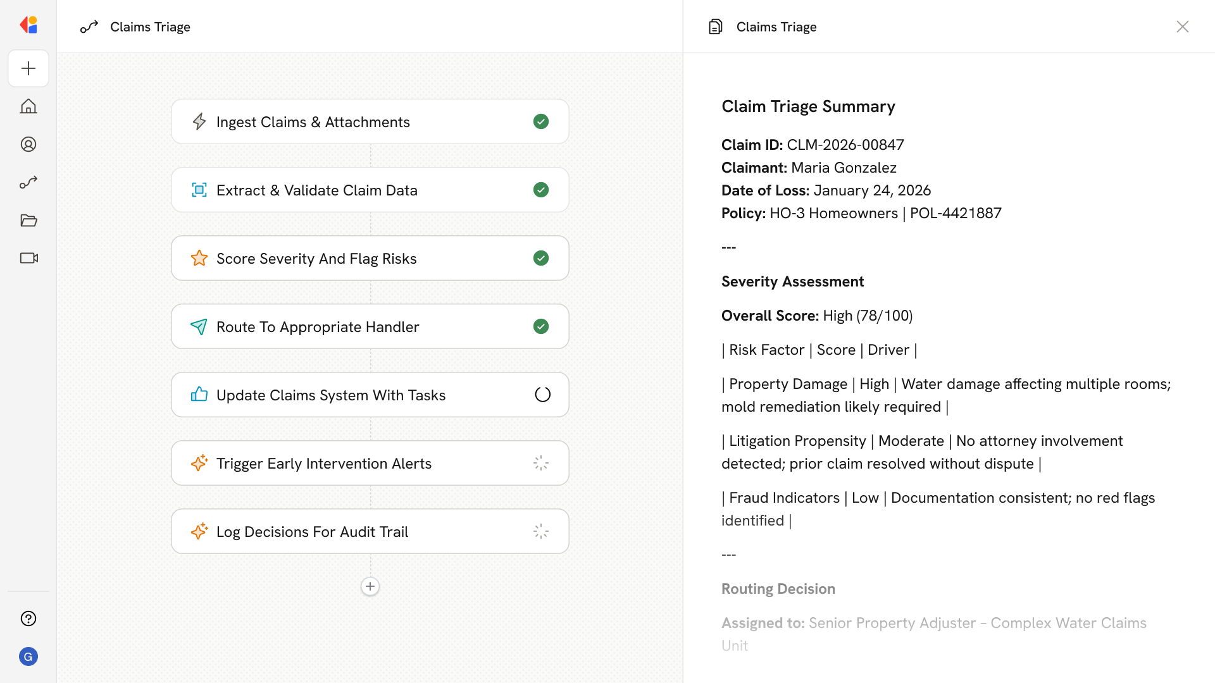Viewport: 1215px width, 683px height.
Task: Open the folder icon in sidebar
Action: pos(28,220)
